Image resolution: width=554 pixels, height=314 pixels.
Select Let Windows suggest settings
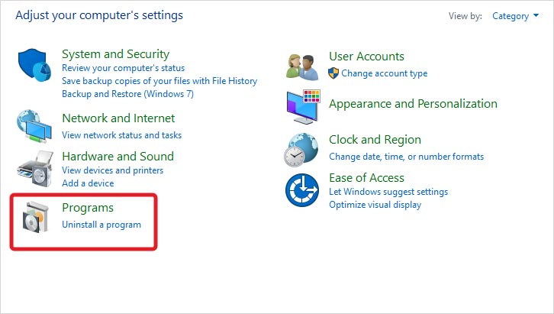(x=388, y=192)
